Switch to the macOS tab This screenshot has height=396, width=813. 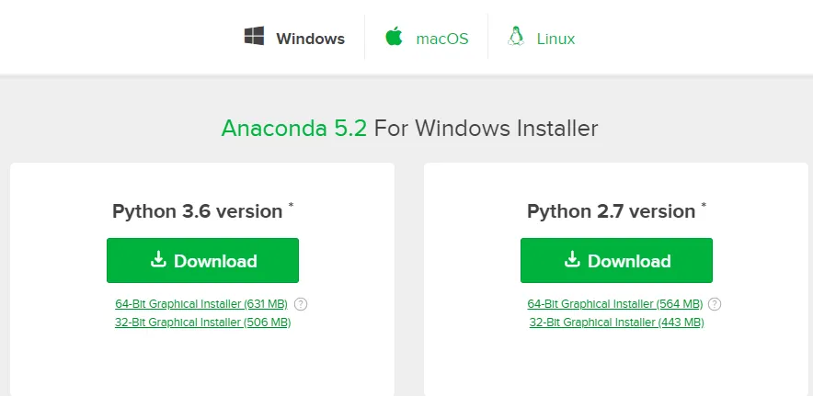pyautogui.click(x=442, y=39)
